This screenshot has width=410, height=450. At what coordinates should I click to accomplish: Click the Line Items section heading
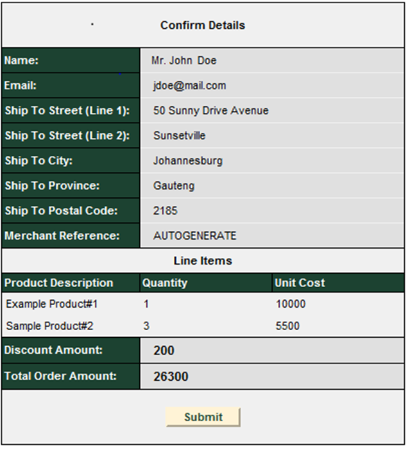(203, 261)
